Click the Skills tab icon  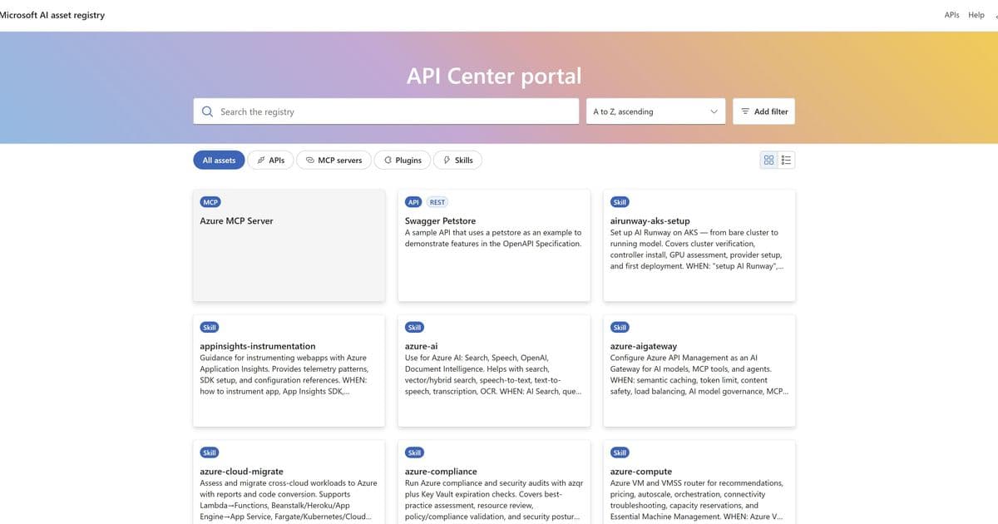pyautogui.click(x=447, y=160)
